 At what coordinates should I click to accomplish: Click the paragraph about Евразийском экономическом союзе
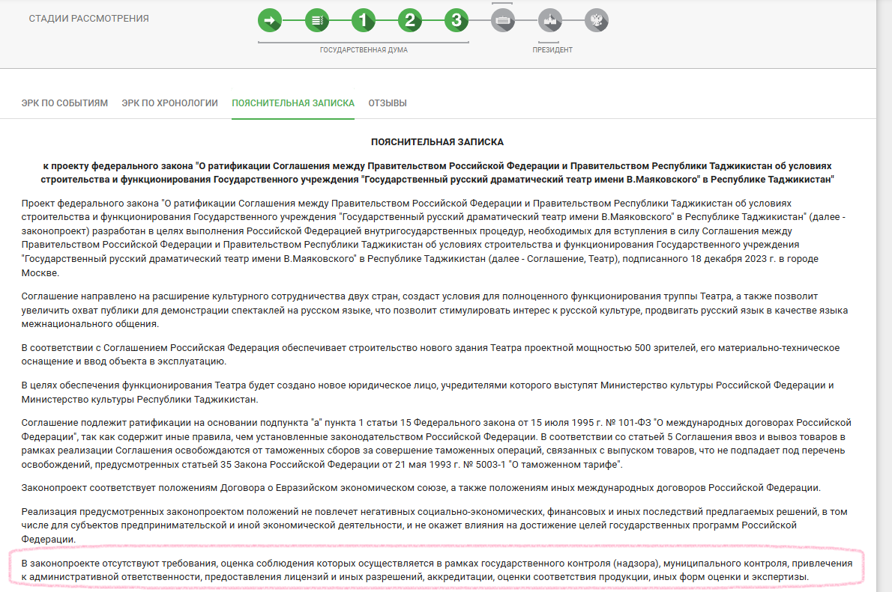coord(421,489)
